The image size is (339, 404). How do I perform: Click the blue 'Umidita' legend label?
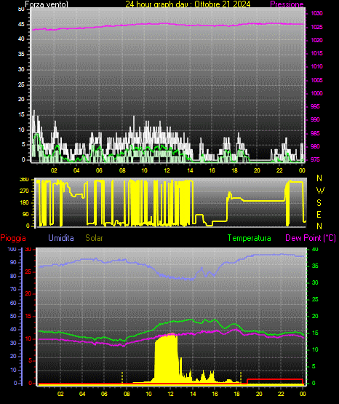(61, 238)
